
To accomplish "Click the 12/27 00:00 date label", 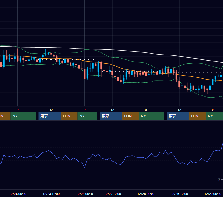I will pos(213,194).
